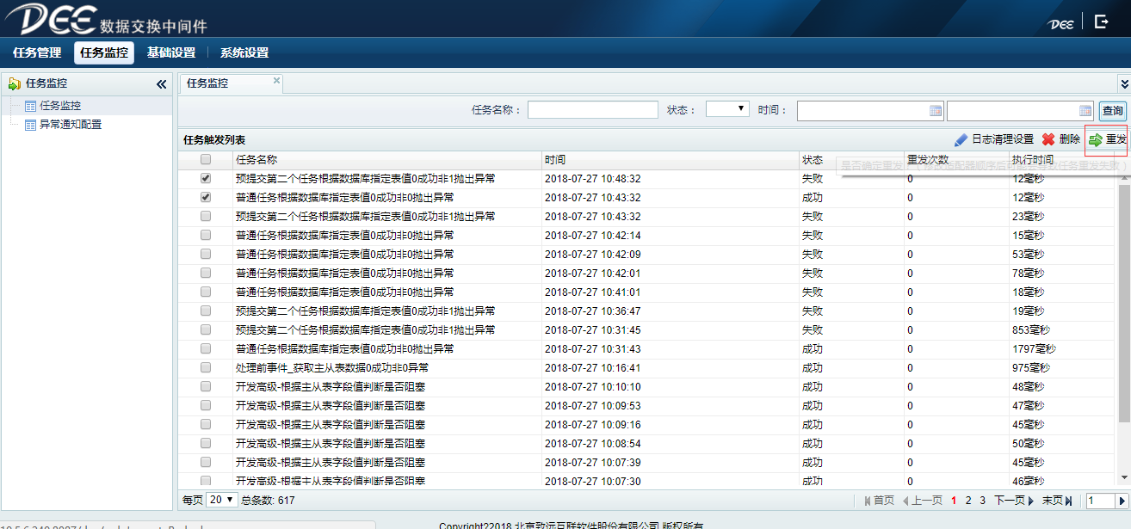Click the page number input box

click(1101, 501)
